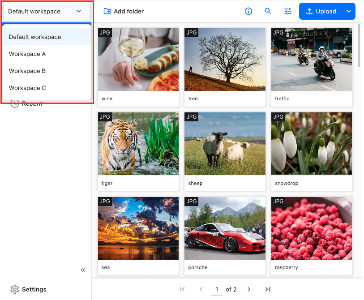This screenshot has width=364, height=300.
Task: Open the tiger image thumbnail
Action: click(138, 144)
